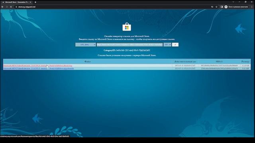This screenshot has height=143, width=255.
Task: Open the Chrome three-dot menu
Action: coord(252,7)
